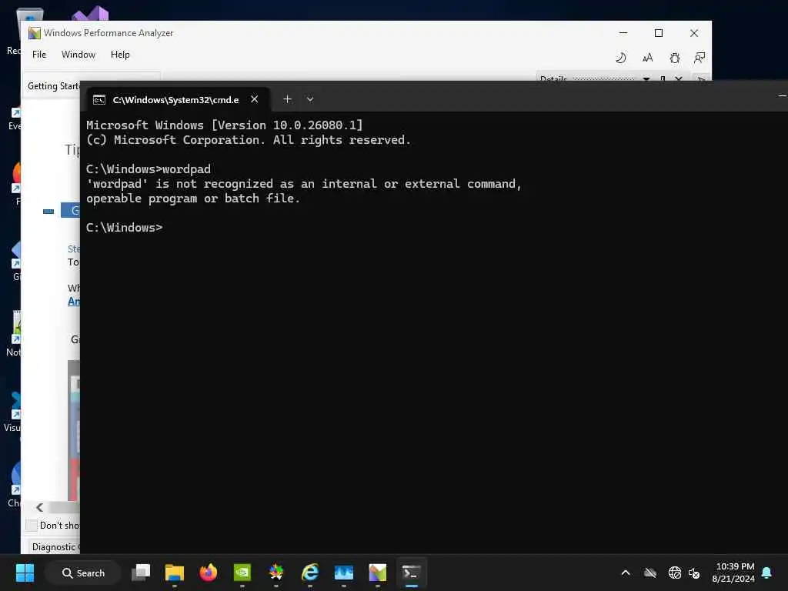Viewport: 788px width, 591px height.
Task: Close the cmd.exe terminal tab
Action: [x=254, y=99]
